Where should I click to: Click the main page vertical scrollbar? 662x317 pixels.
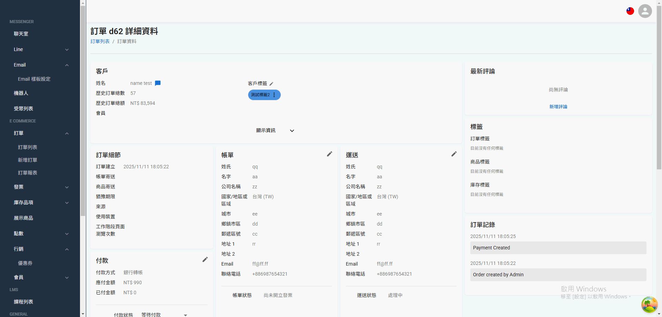tap(659, 88)
